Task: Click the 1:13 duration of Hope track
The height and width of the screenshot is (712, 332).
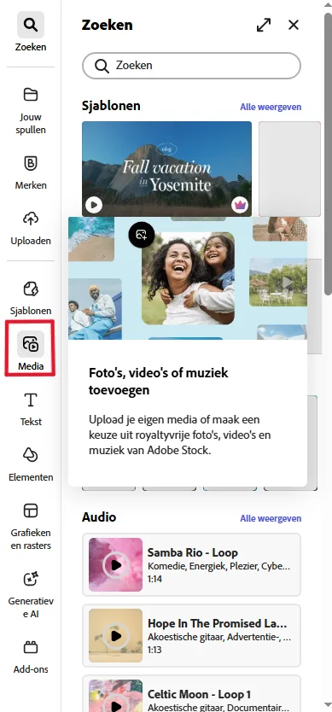Action: click(x=154, y=650)
